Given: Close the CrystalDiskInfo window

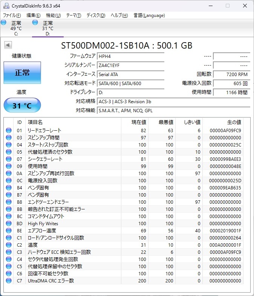Looking at the screenshot, I should tap(245, 6).
